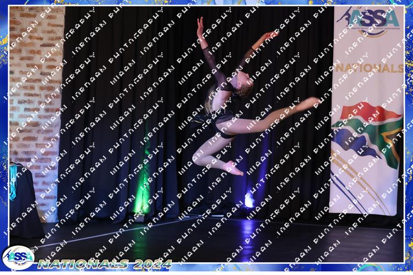Select the white event banner stand
The height and width of the screenshot is (275, 413).
pyautogui.click(x=367, y=110)
